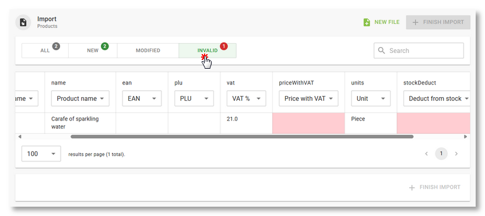
Task: Click the Import file icon in the header
Action: (23, 22)
